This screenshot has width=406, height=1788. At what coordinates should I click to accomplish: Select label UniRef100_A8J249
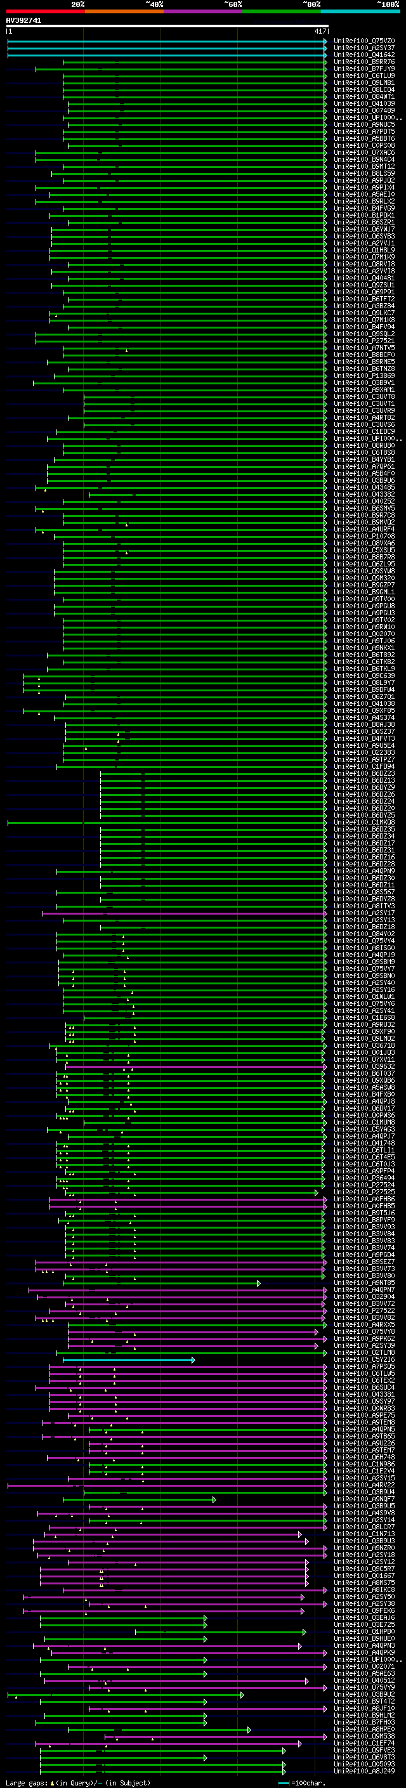[x=364, y=1772]
